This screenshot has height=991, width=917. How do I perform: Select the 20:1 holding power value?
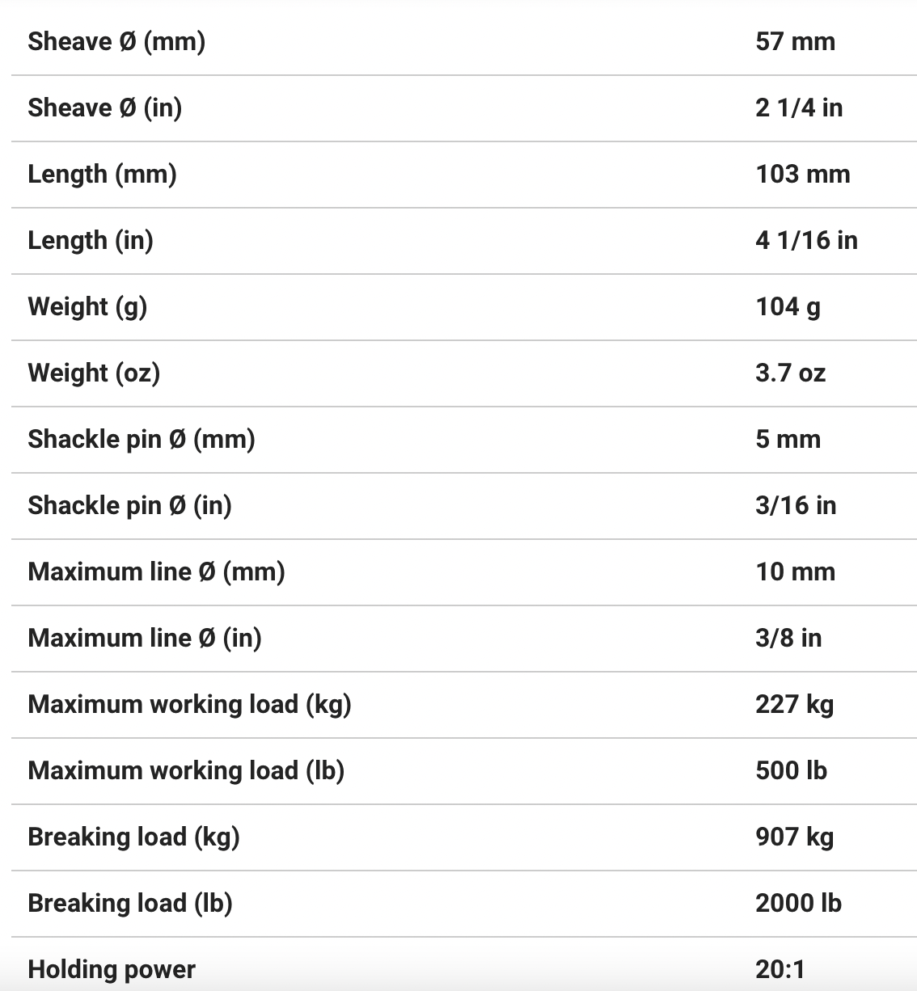pyautogui.click(x=780, y=968)
